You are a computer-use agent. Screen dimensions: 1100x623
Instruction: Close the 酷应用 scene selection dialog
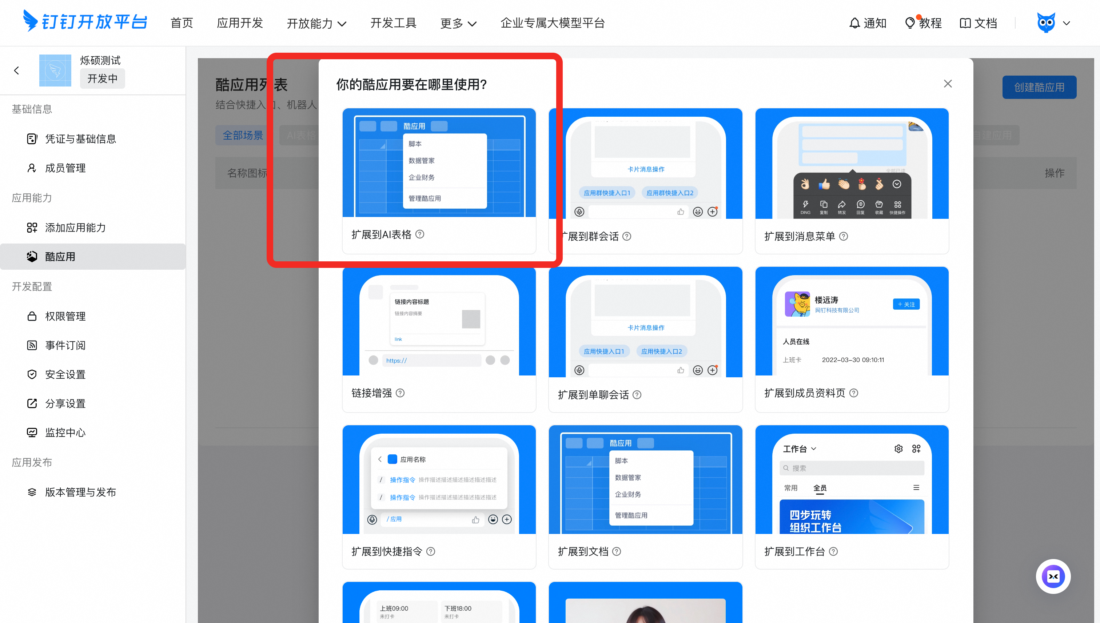pos(948,84)
